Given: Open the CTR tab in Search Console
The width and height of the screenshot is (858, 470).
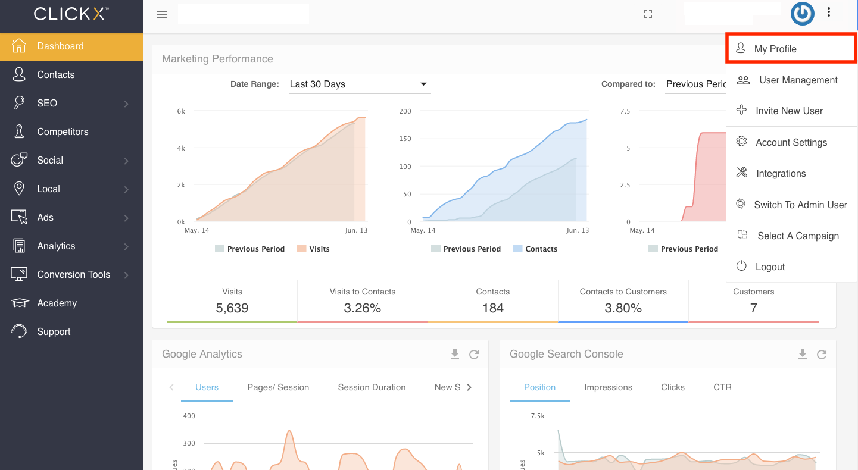Looking at the screenshot, I should 722,387.
